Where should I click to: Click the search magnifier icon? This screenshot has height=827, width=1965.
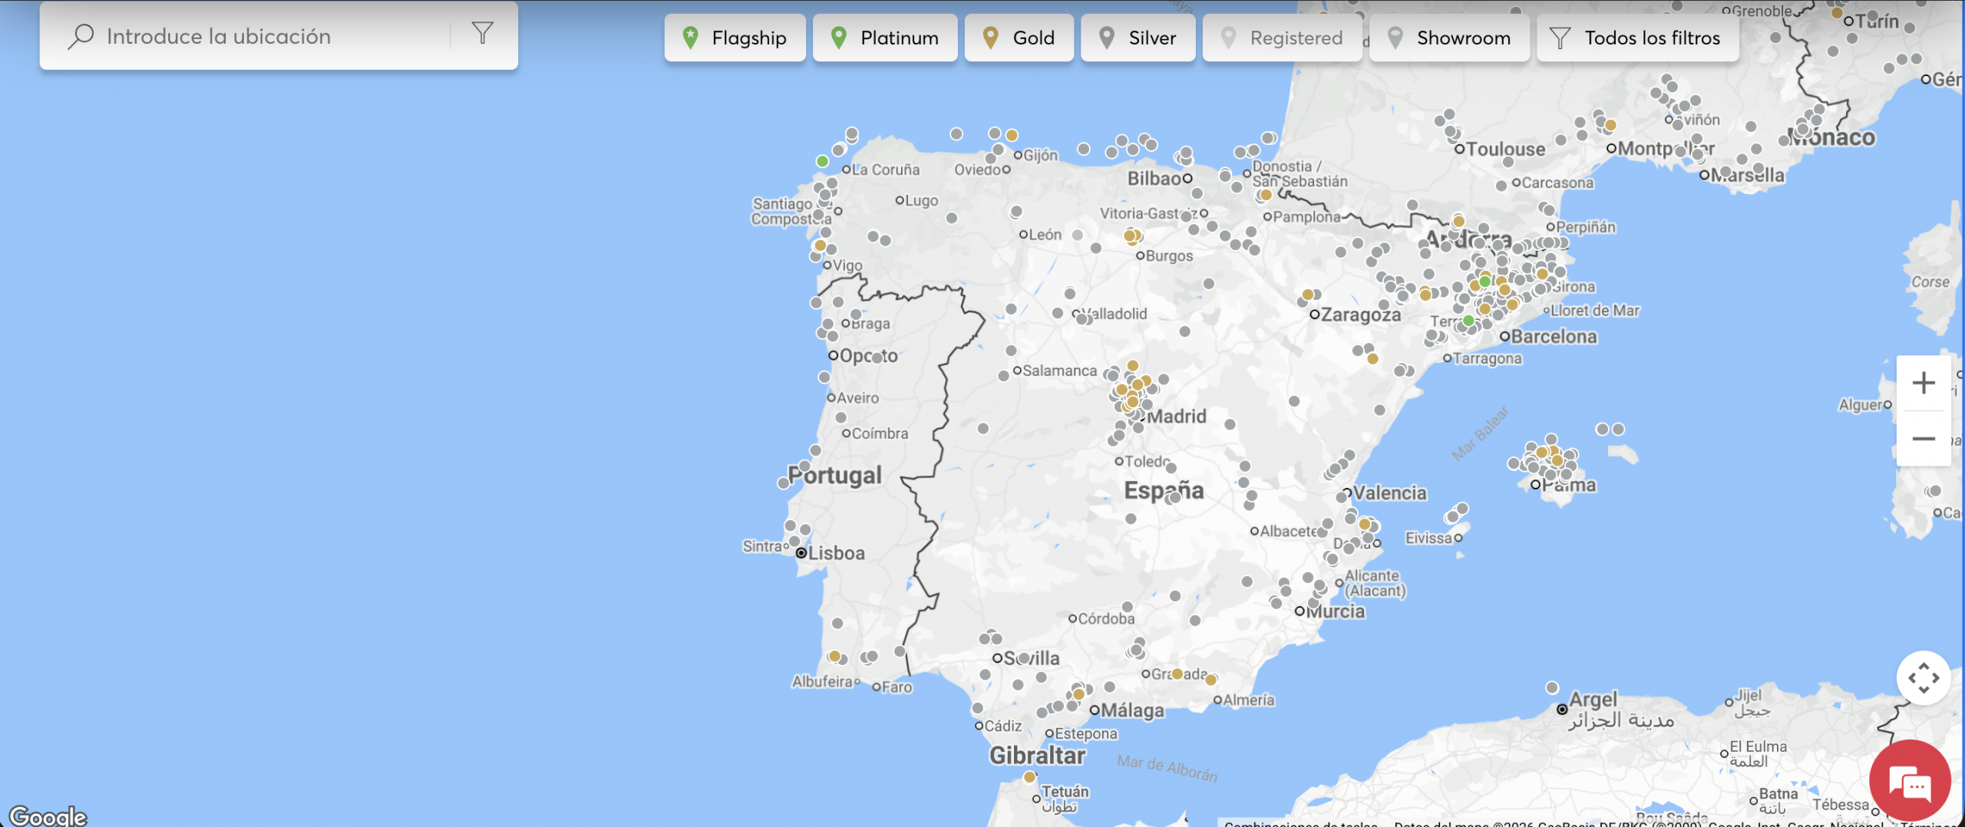[81, 36]
